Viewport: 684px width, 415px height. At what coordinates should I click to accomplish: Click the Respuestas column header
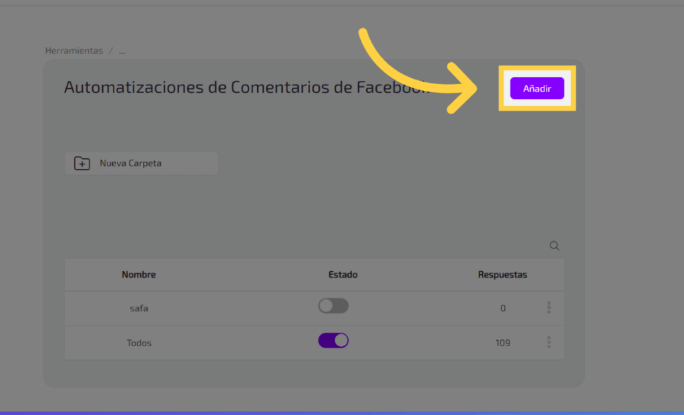[x=502, y=275]
